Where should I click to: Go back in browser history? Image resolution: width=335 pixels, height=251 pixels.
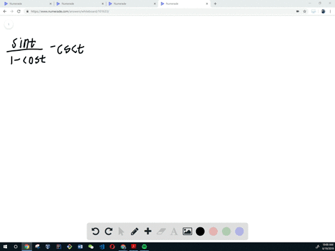[x=5, y=11]
